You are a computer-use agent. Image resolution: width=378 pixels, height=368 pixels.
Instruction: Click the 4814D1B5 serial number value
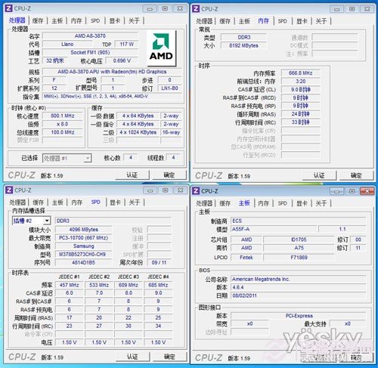click(x=84, y=262)
